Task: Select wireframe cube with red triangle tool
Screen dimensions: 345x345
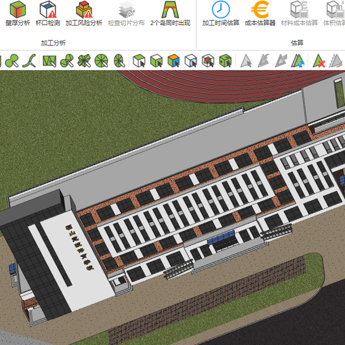Action: coord(208,61)
